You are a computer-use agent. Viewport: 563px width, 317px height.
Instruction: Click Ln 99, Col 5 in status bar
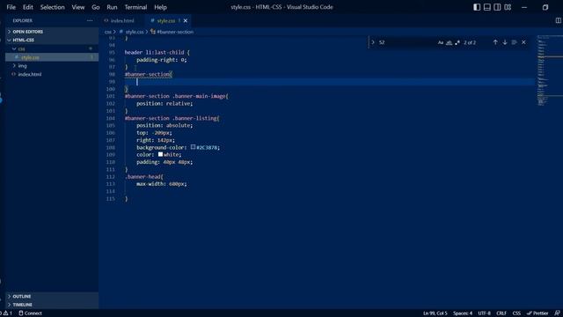point(435,313)
